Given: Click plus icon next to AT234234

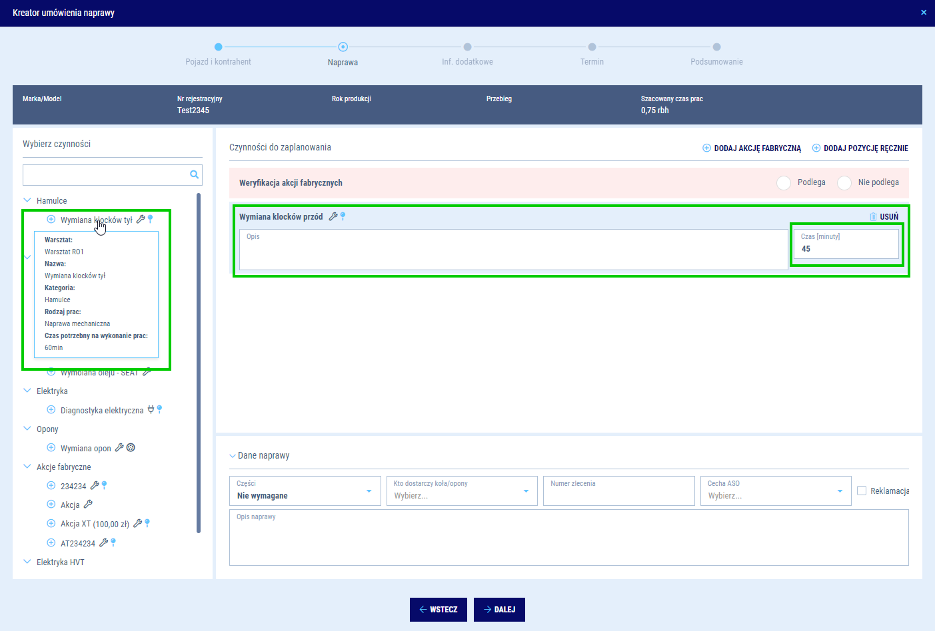Looking at the screenshot, I should tap(51, 543).
